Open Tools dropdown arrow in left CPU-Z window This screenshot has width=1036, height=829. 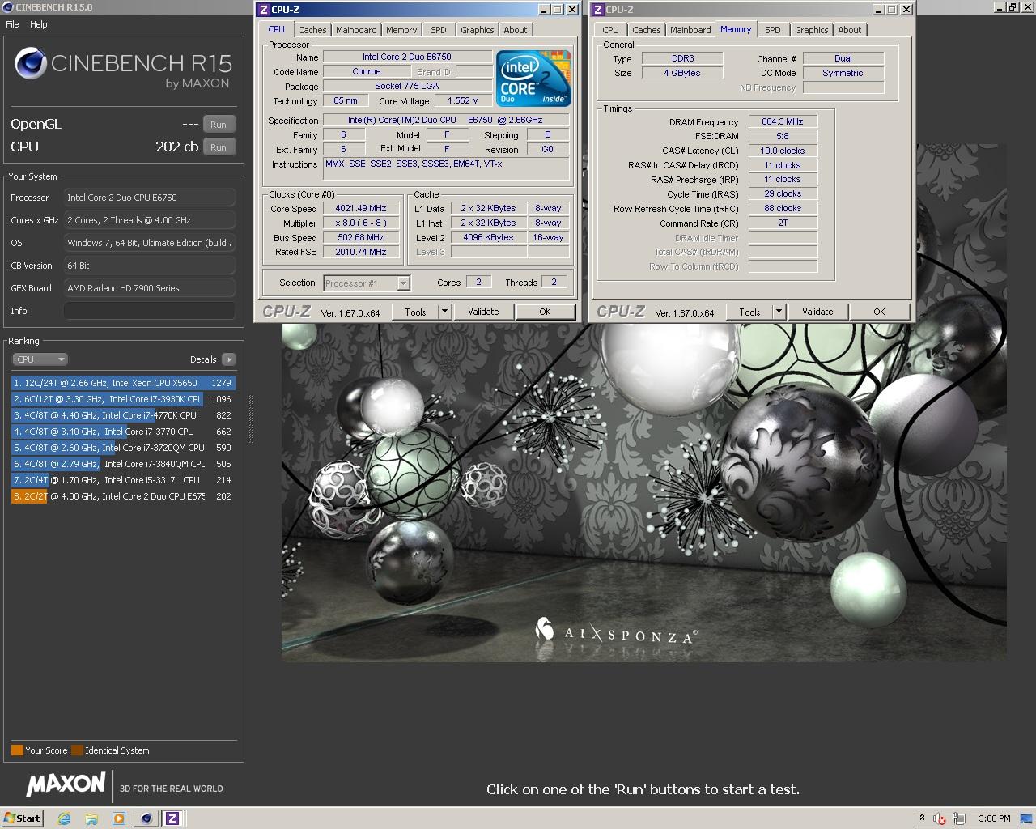(x=444, y=312)
